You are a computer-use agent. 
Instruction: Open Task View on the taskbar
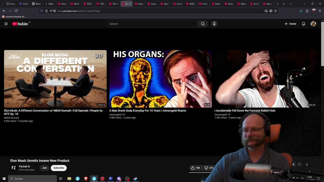pos(61,179)
